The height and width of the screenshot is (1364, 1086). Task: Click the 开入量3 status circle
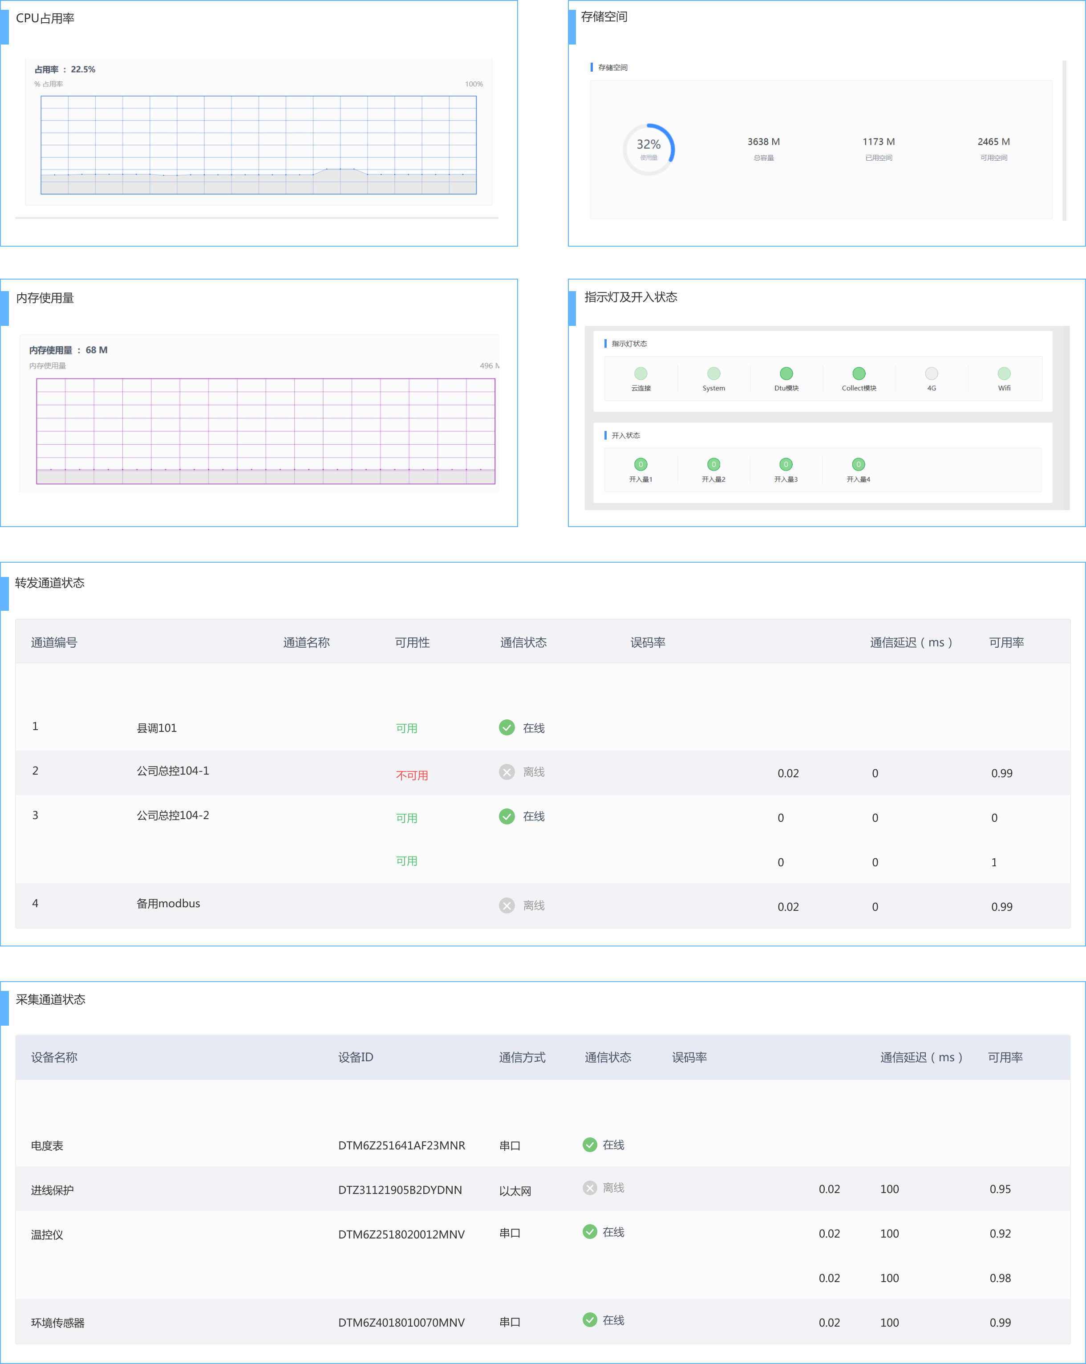[x=786, y=464]
